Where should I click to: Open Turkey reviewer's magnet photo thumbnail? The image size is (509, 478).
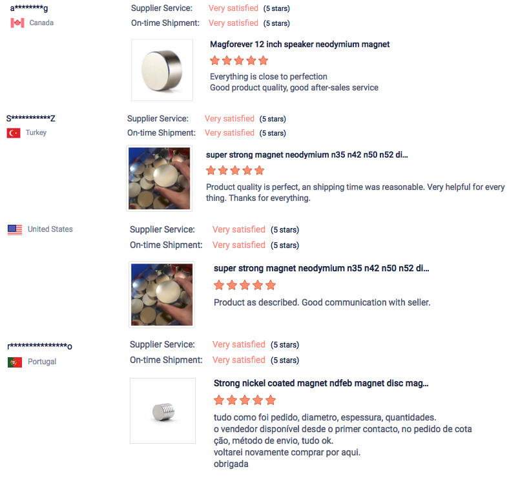[x=159, y=179]
